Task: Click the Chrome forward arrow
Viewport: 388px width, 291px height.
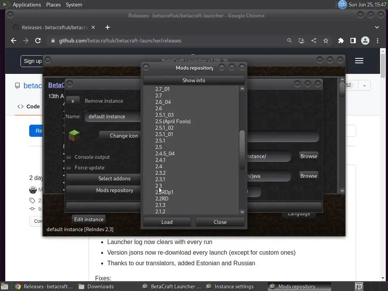Action: [26, 41]
